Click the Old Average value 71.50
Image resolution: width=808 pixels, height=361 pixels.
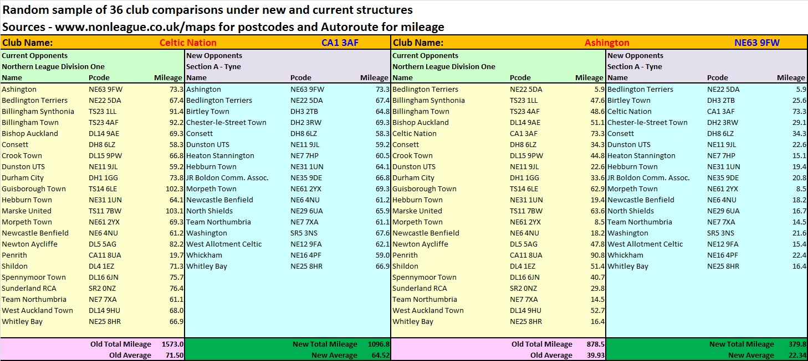[x=175, y=355]
